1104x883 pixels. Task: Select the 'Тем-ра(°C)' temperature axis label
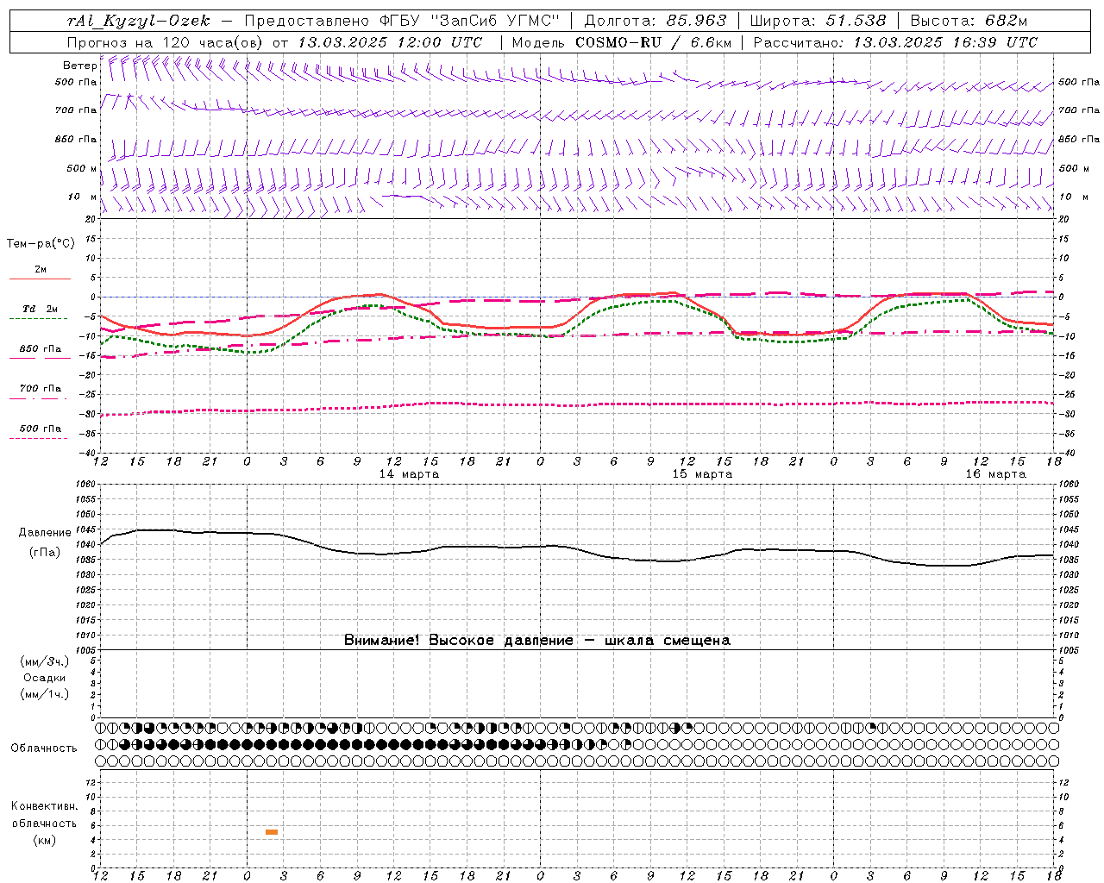[x=41, y=244]
